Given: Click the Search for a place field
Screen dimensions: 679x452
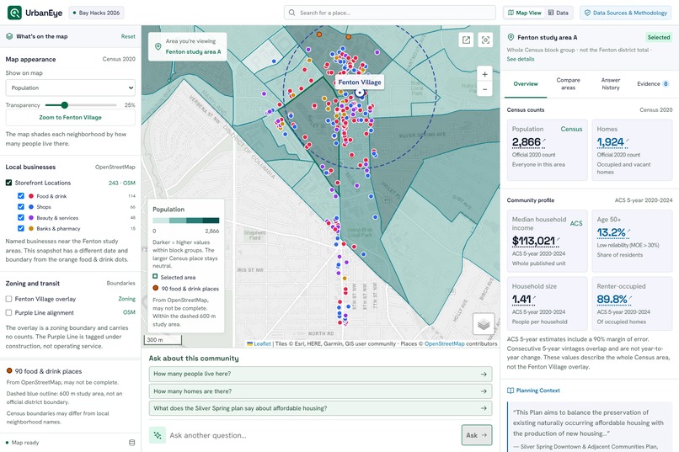Looking at the screenshot, I should pyautogui.click(x=390, y=13).
